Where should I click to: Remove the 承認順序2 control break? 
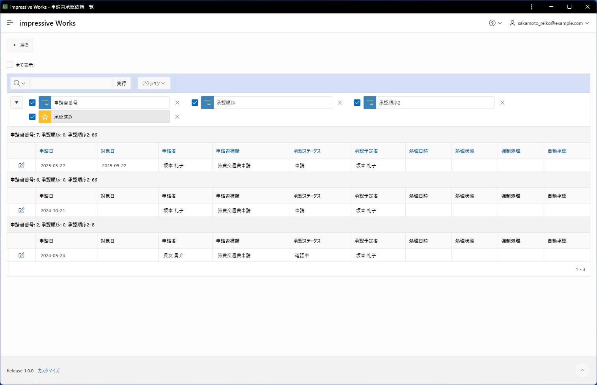[502, 103]
